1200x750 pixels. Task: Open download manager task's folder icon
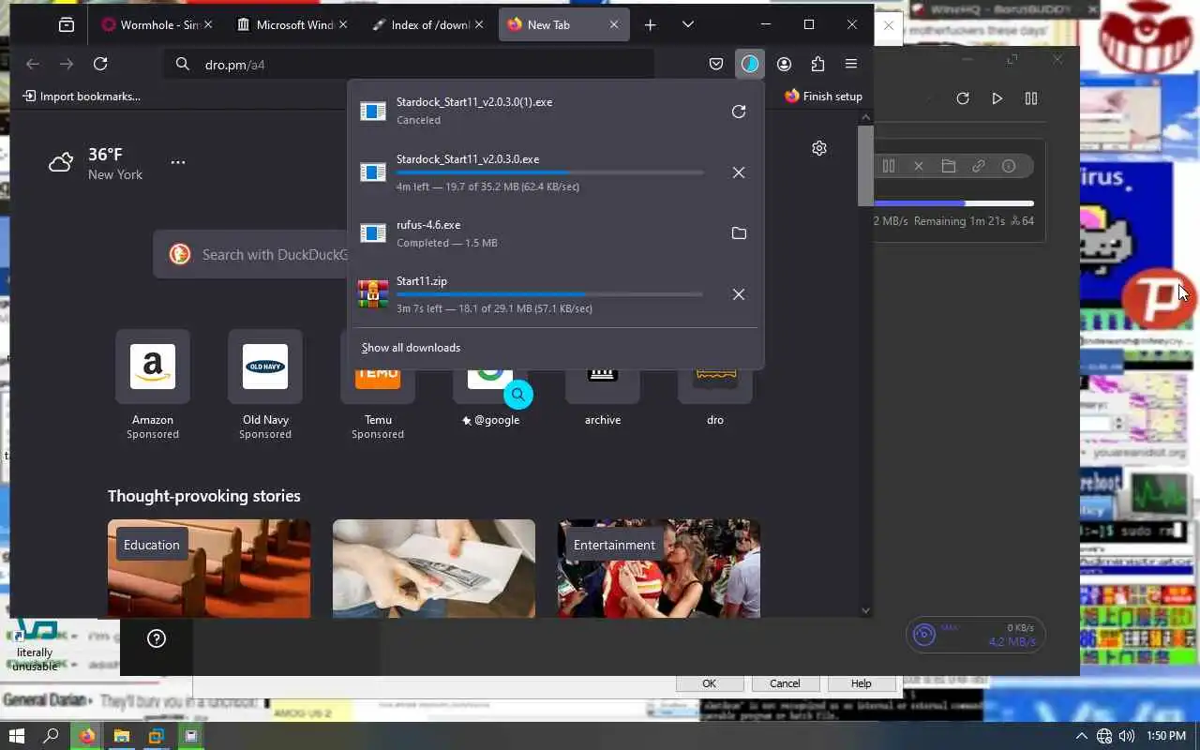[x=949, y=166]
